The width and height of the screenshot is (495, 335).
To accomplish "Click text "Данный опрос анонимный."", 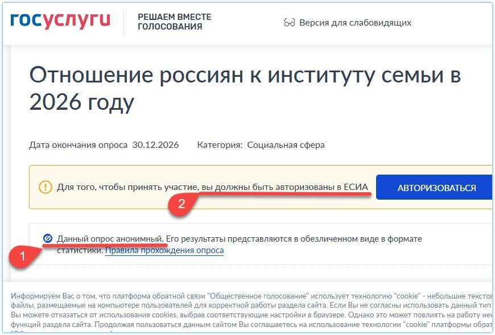I will click(110, 239).
